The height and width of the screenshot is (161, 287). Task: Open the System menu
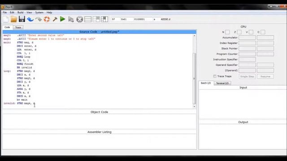39,13
